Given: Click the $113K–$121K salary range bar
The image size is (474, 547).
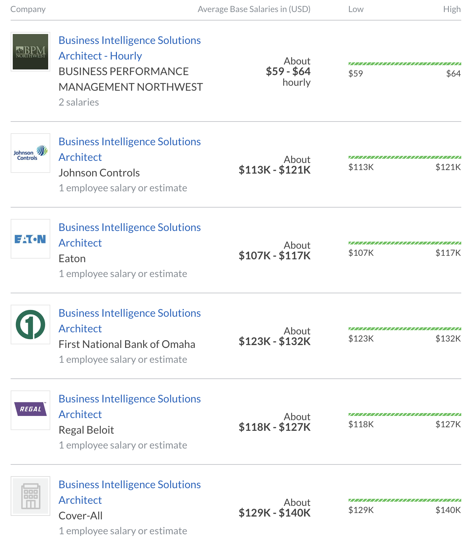Looking at the screenshot, I should point(405,157).
